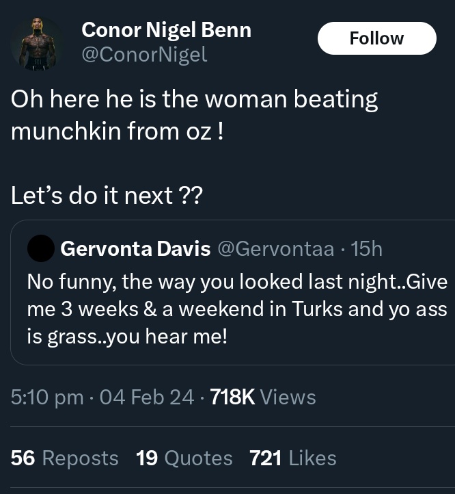Click the 'Let's do it next ??' line
This screenshot has width=455, height=494.
(x=107, y=195)
